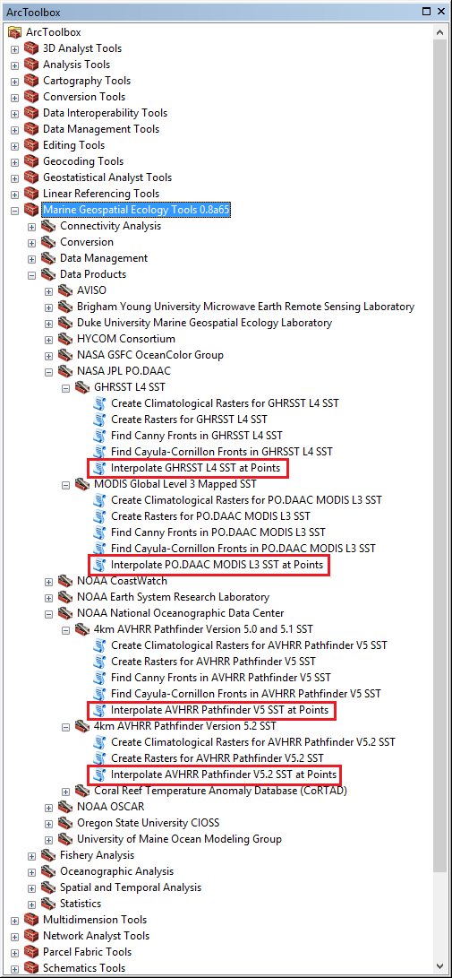Click script icon for Create Rasters for AVHRR Pathfinder V5.2 SST

[99, 758]
